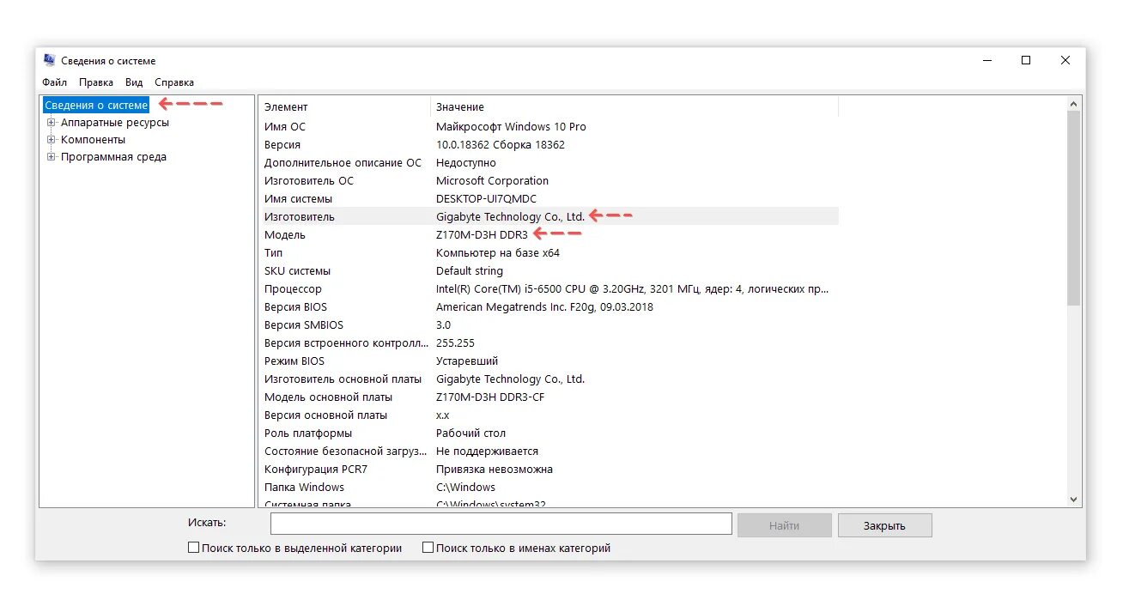Click value Устаревший

(x=467, y=361)
